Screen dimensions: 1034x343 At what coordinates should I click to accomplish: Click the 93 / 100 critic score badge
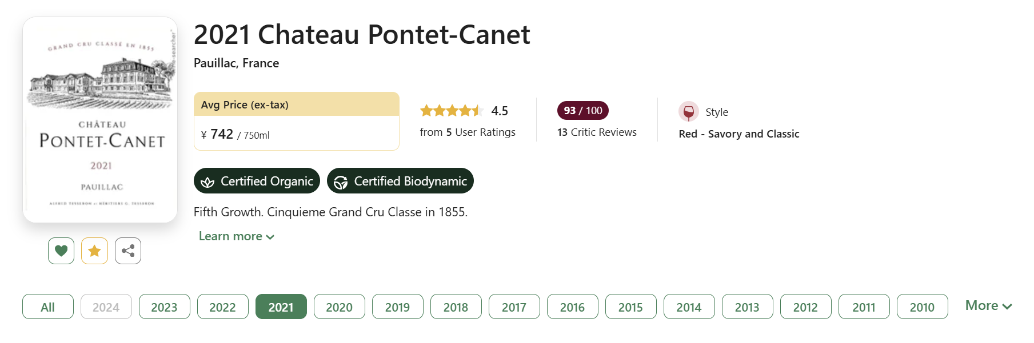[582, 111]
